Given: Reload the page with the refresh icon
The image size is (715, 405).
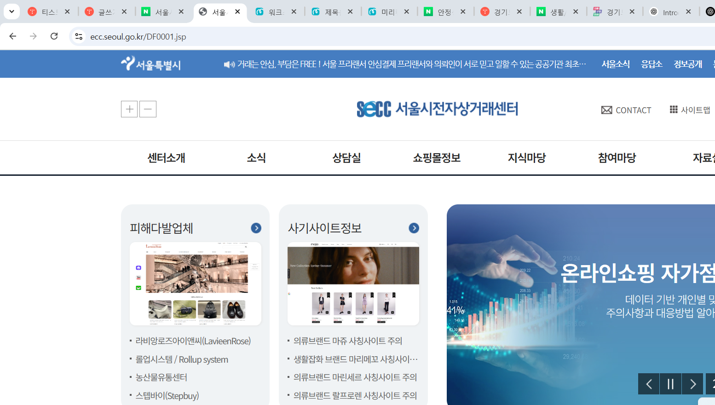Looking at the screenshot, I should coord(54,36).
